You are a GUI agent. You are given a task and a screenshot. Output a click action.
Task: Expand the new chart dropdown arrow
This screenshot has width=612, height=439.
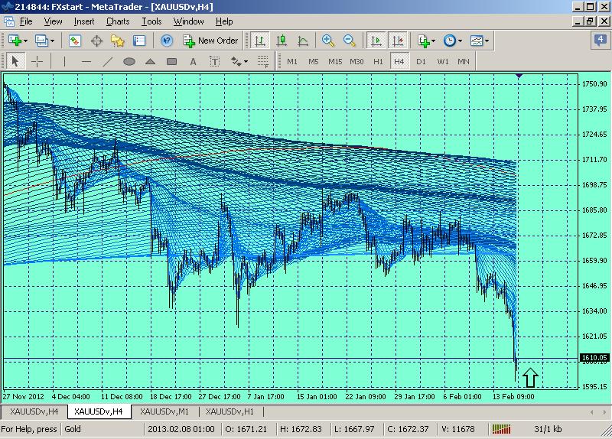click(27, 41)
